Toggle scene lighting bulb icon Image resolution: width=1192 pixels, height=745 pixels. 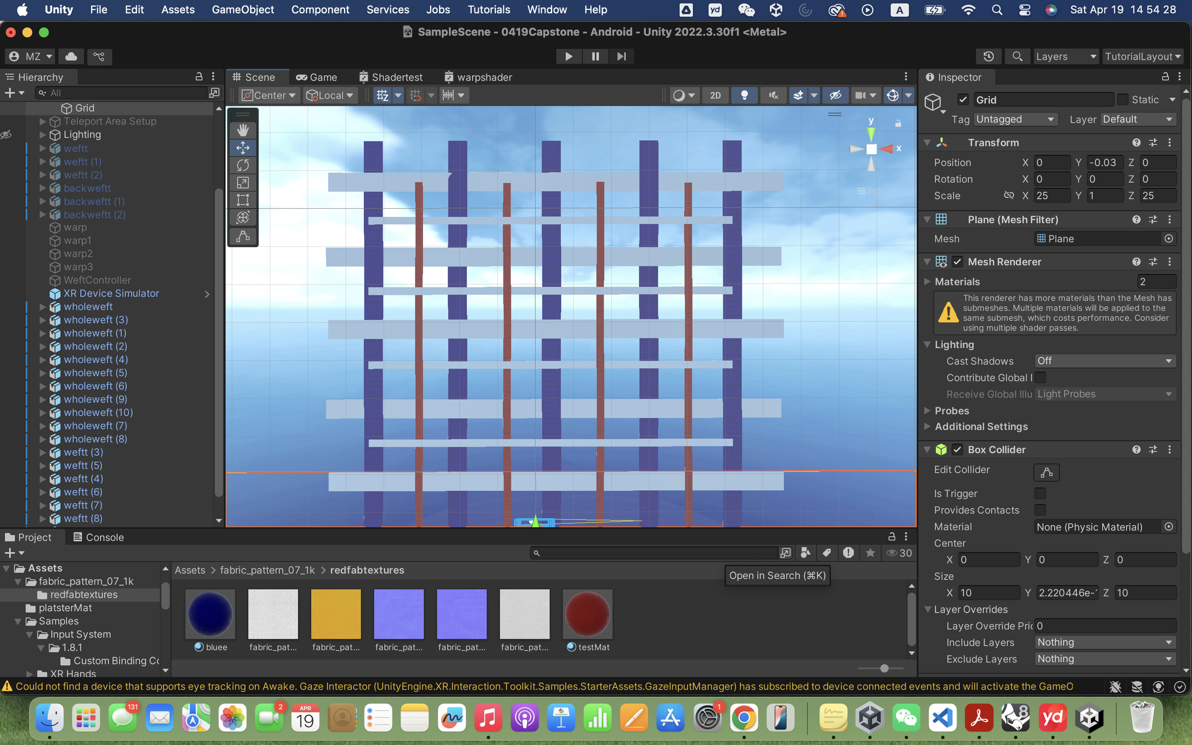744,95
